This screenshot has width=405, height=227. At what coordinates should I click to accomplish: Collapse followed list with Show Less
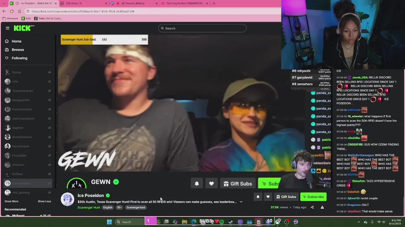(x=44, y=201)
